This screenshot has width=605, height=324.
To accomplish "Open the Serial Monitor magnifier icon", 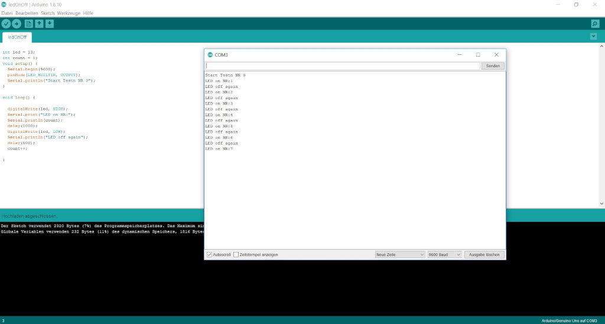I will 595,24.
